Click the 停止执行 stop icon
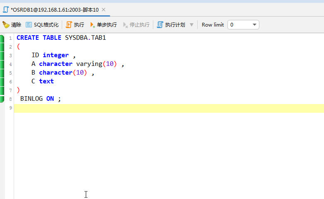 click(x=125, y=25)
